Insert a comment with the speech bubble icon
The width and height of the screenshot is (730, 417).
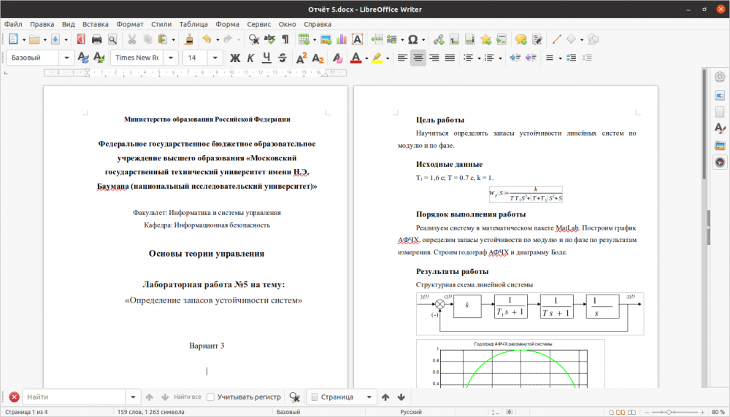click(x=521, y=39)
